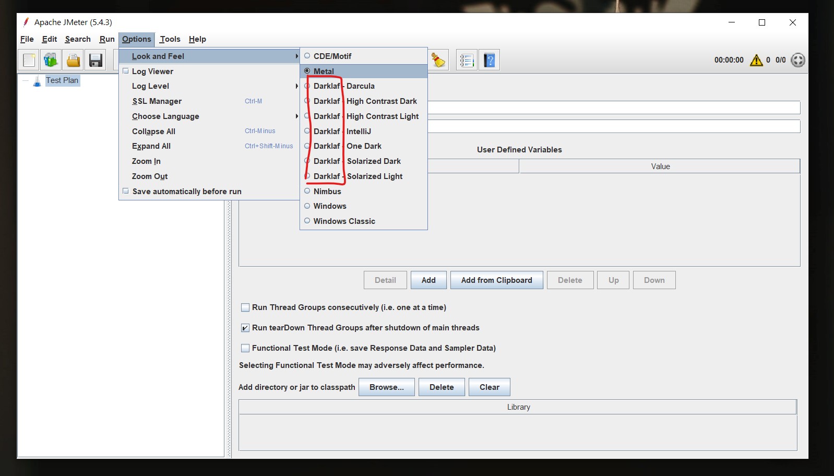This screenshot has height=476, width=834.
Task: Select Darklaf - Solarized Light theme
Action: tap(364, 176)
